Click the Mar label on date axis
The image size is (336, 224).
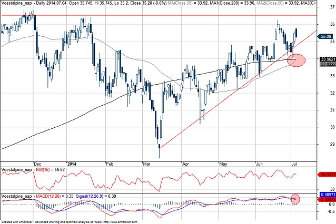pos(146,164)
